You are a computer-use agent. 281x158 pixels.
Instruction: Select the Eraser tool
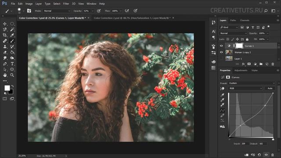(x=5, y=52)
